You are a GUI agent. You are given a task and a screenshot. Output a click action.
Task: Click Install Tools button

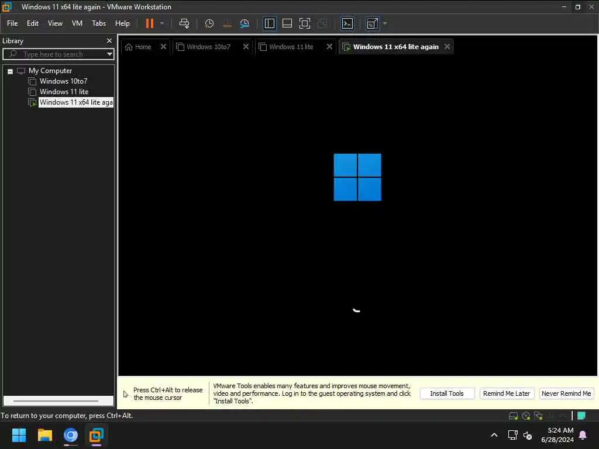click(x=447, y=393)
